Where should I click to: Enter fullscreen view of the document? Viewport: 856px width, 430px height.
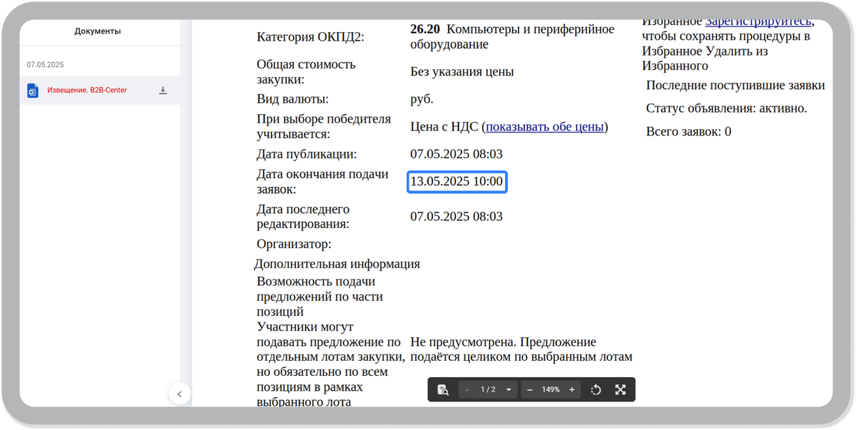(x=621, y=389)
